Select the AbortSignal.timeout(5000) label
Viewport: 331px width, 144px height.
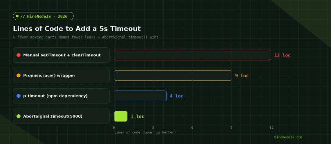tap(61, 116)
